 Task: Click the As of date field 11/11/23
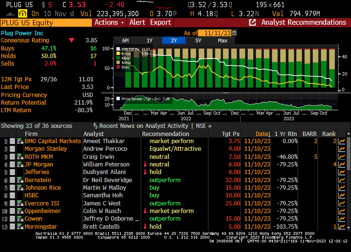215,33
